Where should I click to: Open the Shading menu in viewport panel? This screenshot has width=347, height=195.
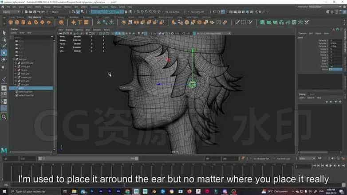click(69, 30)
